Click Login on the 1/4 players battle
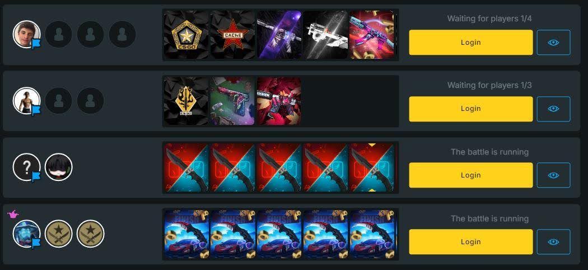Viewport: 588px width, 270px height. pos(470,43)
